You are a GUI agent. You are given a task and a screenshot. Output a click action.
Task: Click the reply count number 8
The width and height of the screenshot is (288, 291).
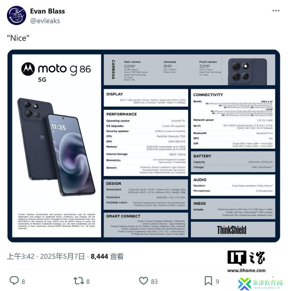(x=23, y=282)
